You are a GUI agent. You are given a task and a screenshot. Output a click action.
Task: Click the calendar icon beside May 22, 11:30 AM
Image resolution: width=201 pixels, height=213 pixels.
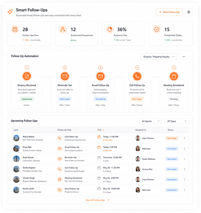[99, 168]
